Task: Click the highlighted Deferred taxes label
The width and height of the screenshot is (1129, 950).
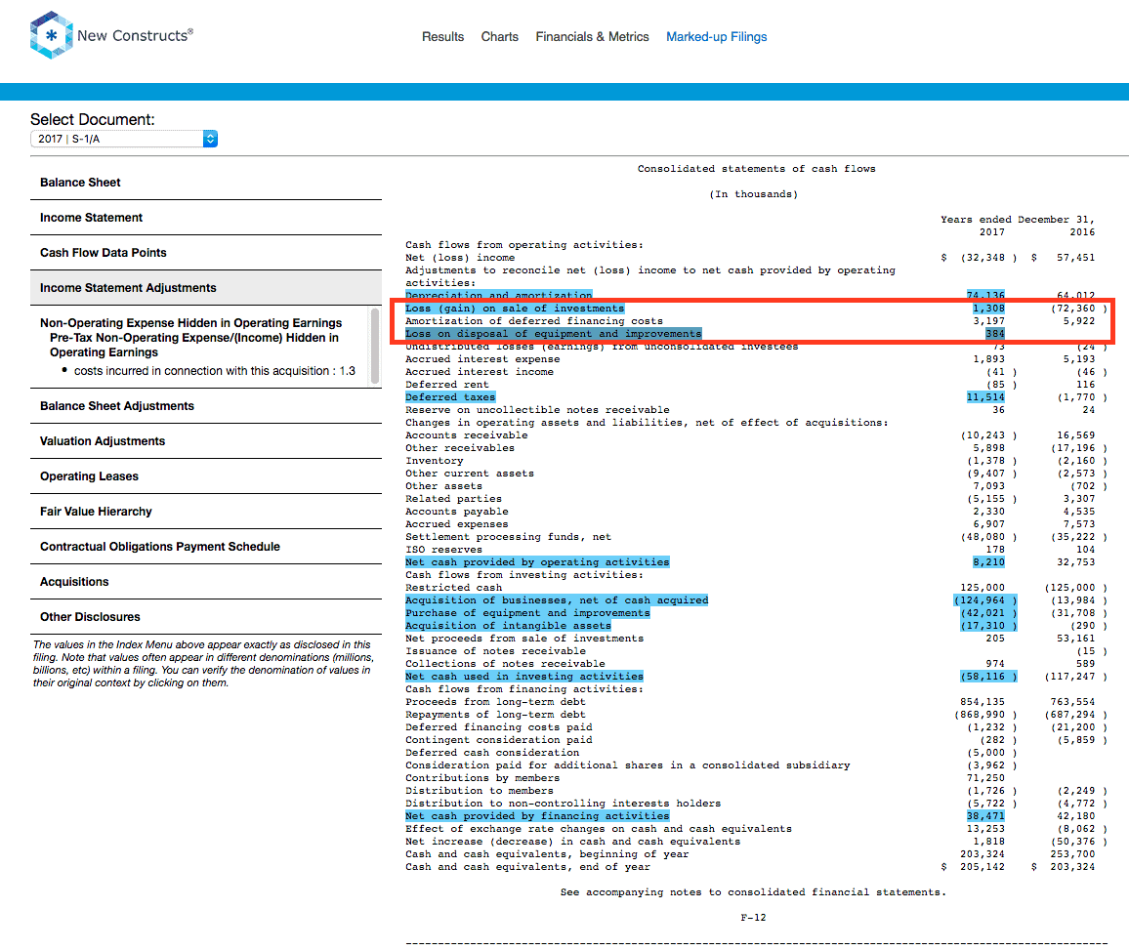Action: pyautogui.click(x=450, y=397)
